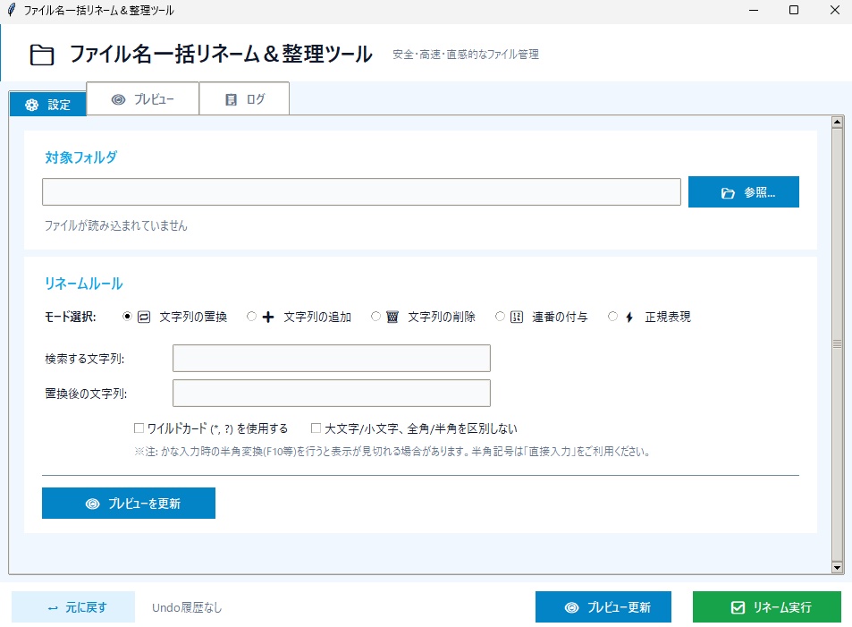Click the eye icon on the プレビュー tab
The height and width of the screenshot is (627, 852).
coord(118,99)
